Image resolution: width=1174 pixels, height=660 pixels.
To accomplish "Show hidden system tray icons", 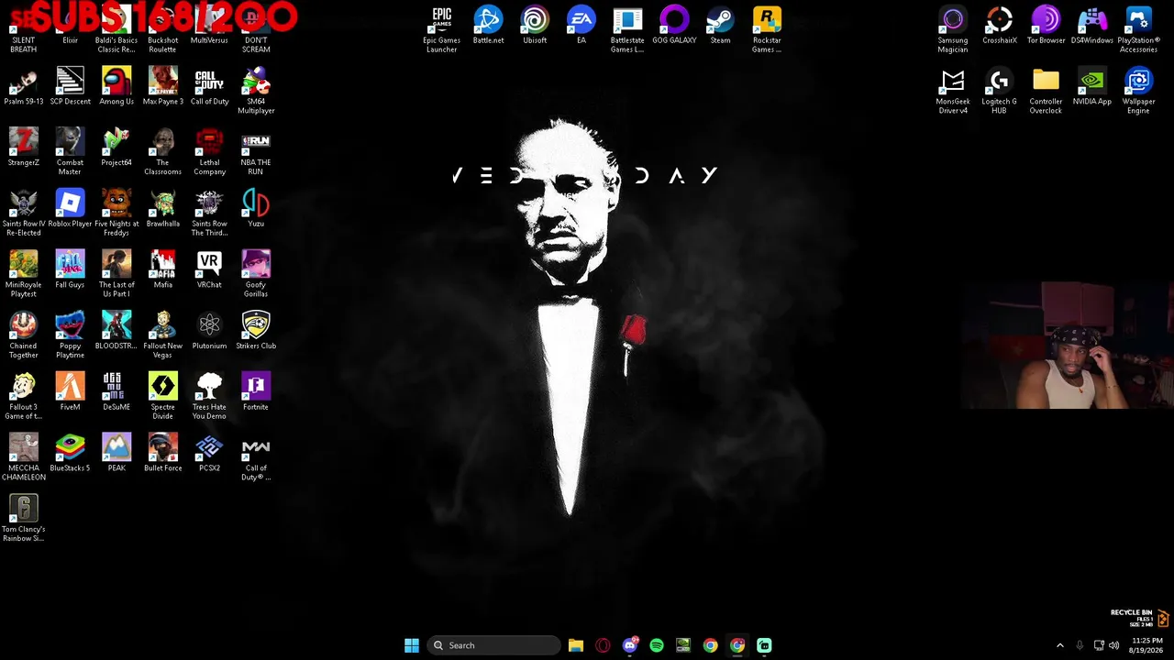I will [1060, 645].
